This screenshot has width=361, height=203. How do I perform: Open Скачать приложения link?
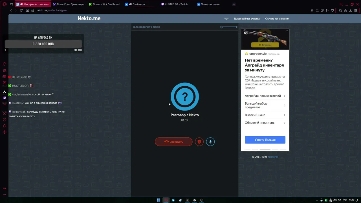pyautogui.click(x=277, y=19)
